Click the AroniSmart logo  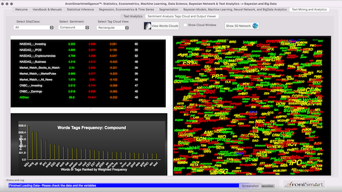point(304,185)
